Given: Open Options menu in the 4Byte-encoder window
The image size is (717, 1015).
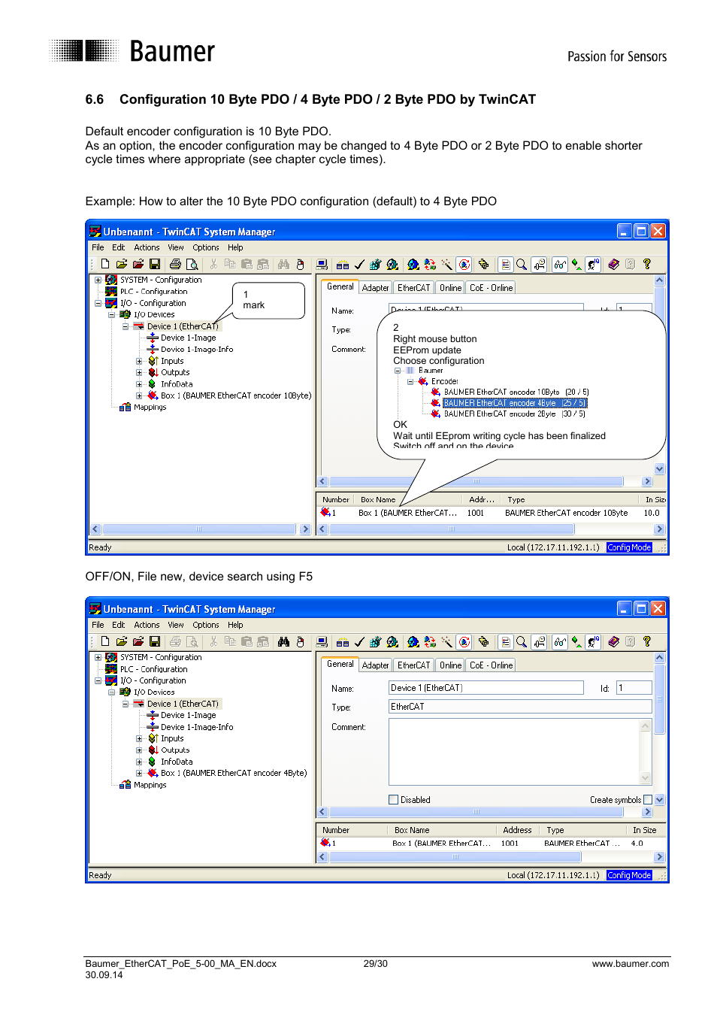Looking at the screenshot, I should (206, 625).
